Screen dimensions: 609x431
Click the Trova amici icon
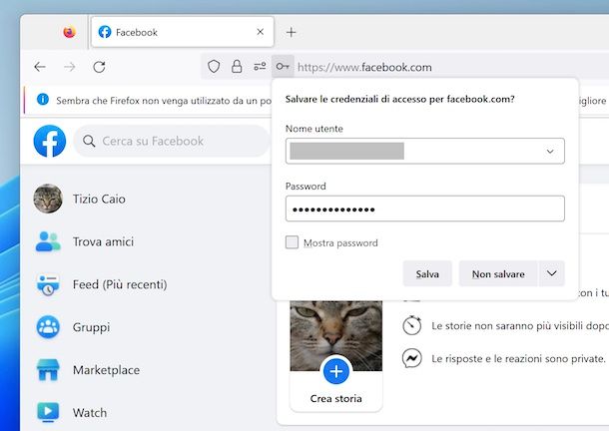click(48, 241)
